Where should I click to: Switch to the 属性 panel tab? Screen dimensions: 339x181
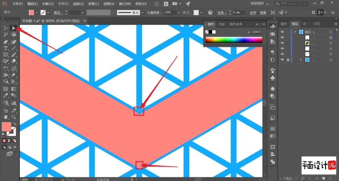pos(284,24)
